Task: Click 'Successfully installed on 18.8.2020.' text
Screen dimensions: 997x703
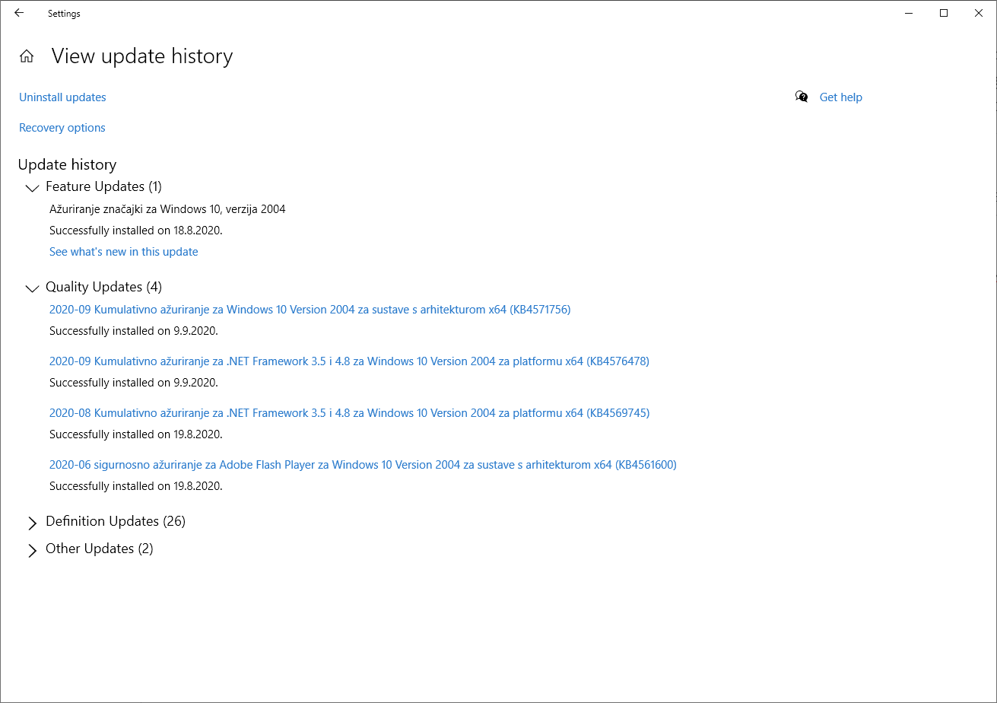Action: [135, 230]
